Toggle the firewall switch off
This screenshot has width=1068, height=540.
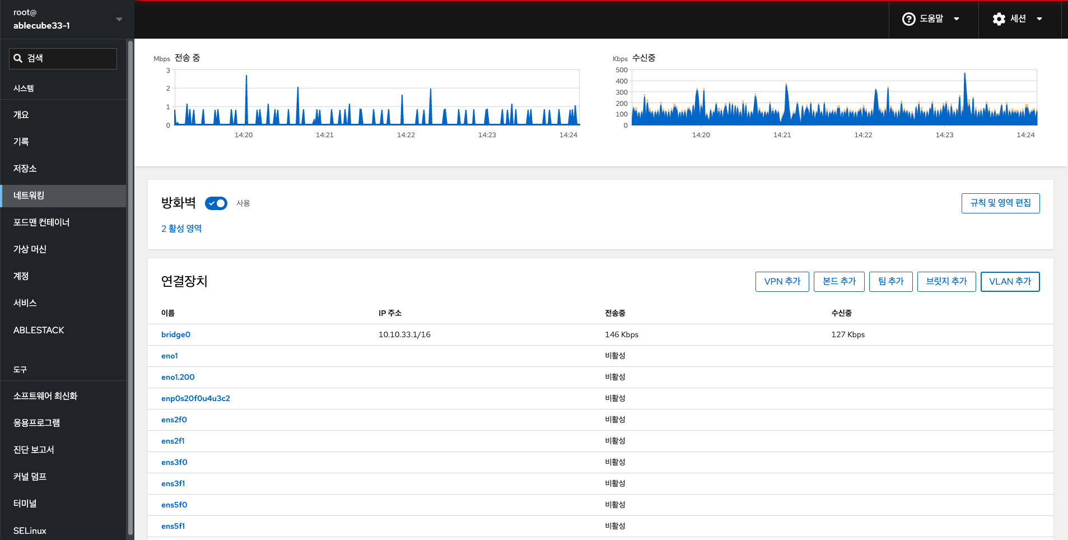coord(216,203)
